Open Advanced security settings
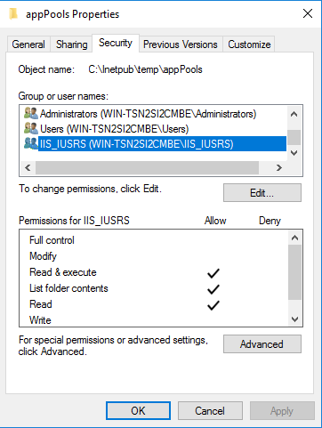This screenshot has width=322, height=428. pos(262,344)
